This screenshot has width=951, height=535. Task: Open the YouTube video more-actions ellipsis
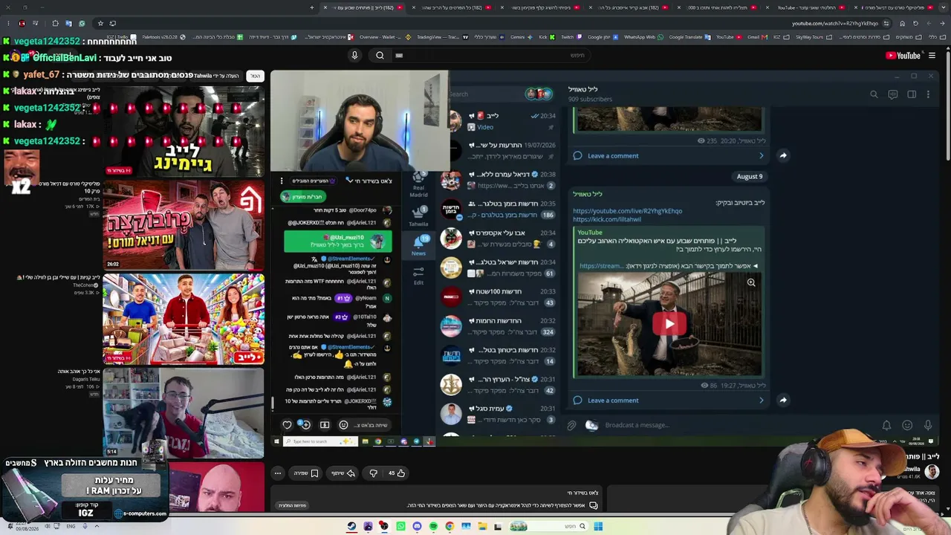278,473
